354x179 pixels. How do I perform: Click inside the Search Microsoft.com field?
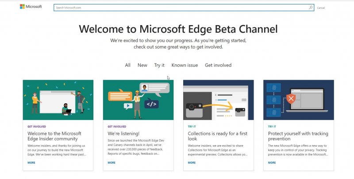(177, 7)
